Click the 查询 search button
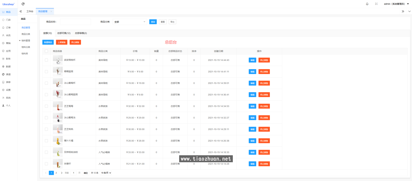412x181 pixels. click(153, 22)
